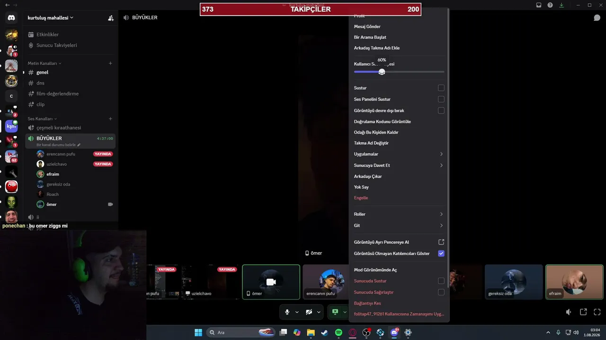This screenshot has height=340, width=606.
Task: Open the invite people icon beside the server name
Action: coord(111,18)
